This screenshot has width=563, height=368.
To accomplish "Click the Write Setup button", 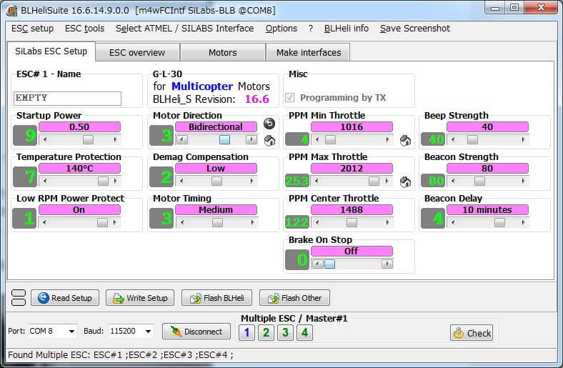I will click(140, 298).
